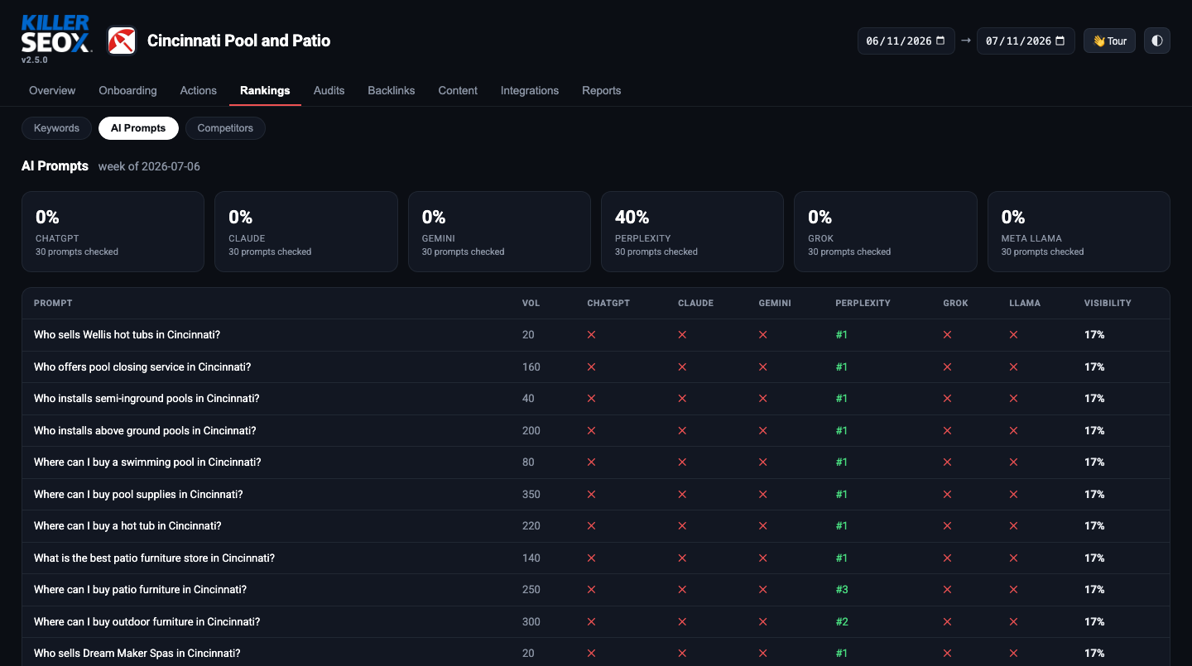Click the Claude 0% summary card
The height and width of the screenshot is (666, 1192).
[305, 232]
